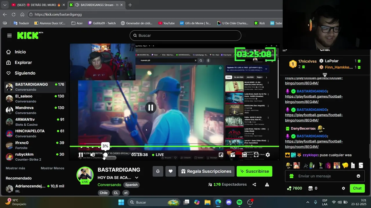Screen dimensions: 371x208
Task: Open gift icon in chat input
Action: pos(292,176)
